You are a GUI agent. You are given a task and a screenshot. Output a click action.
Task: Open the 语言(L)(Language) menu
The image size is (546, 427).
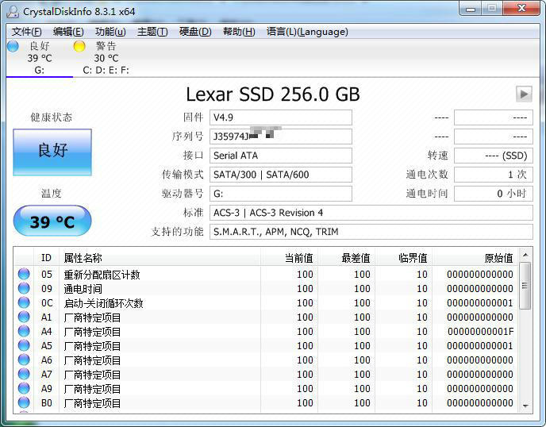click(307, 32)
